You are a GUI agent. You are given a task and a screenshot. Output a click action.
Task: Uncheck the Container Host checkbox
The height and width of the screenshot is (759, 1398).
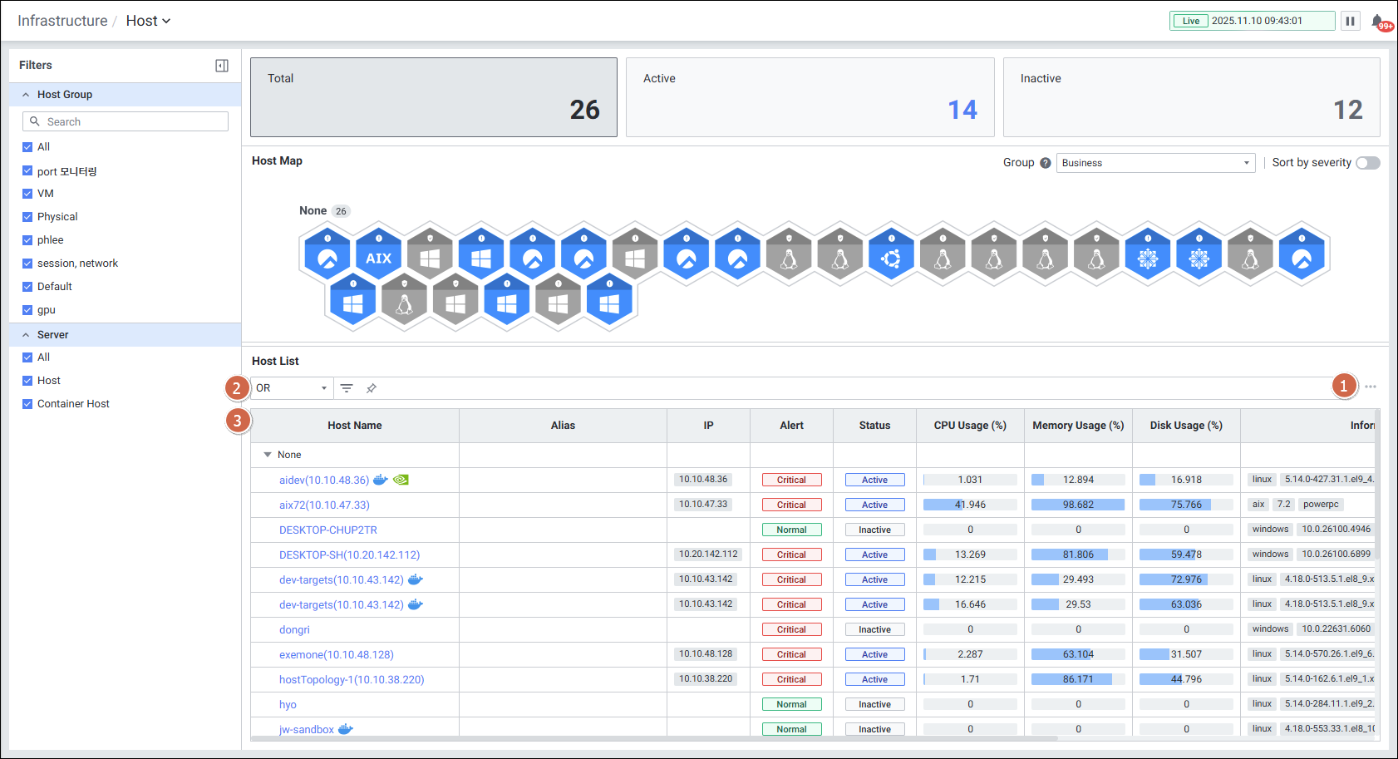27,404
